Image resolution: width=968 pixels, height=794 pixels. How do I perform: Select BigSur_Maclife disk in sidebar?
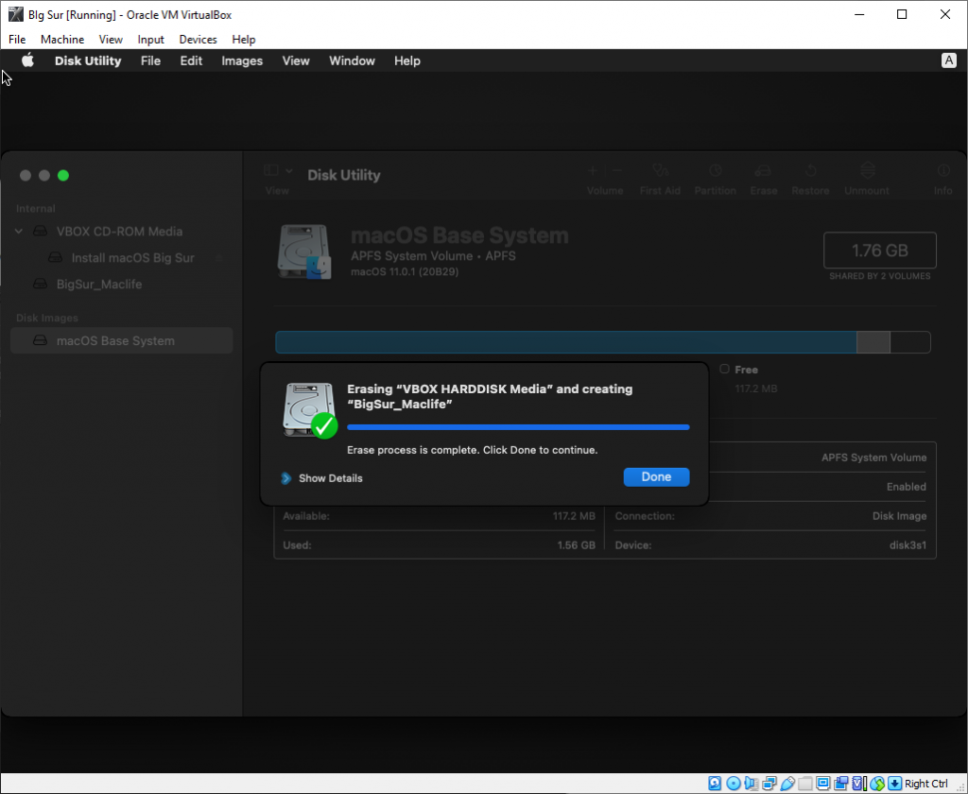coord(98,285)
